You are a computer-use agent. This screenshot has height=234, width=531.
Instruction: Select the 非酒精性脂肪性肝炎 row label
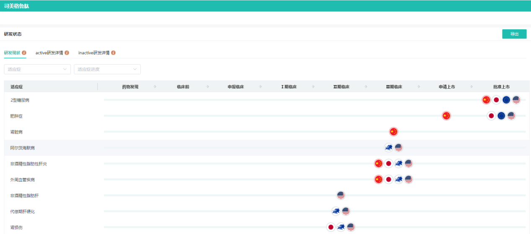(x=29, y=164)
